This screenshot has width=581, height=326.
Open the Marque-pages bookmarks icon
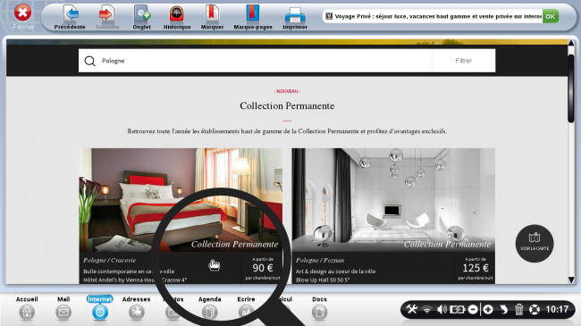(x=253, y=13)
